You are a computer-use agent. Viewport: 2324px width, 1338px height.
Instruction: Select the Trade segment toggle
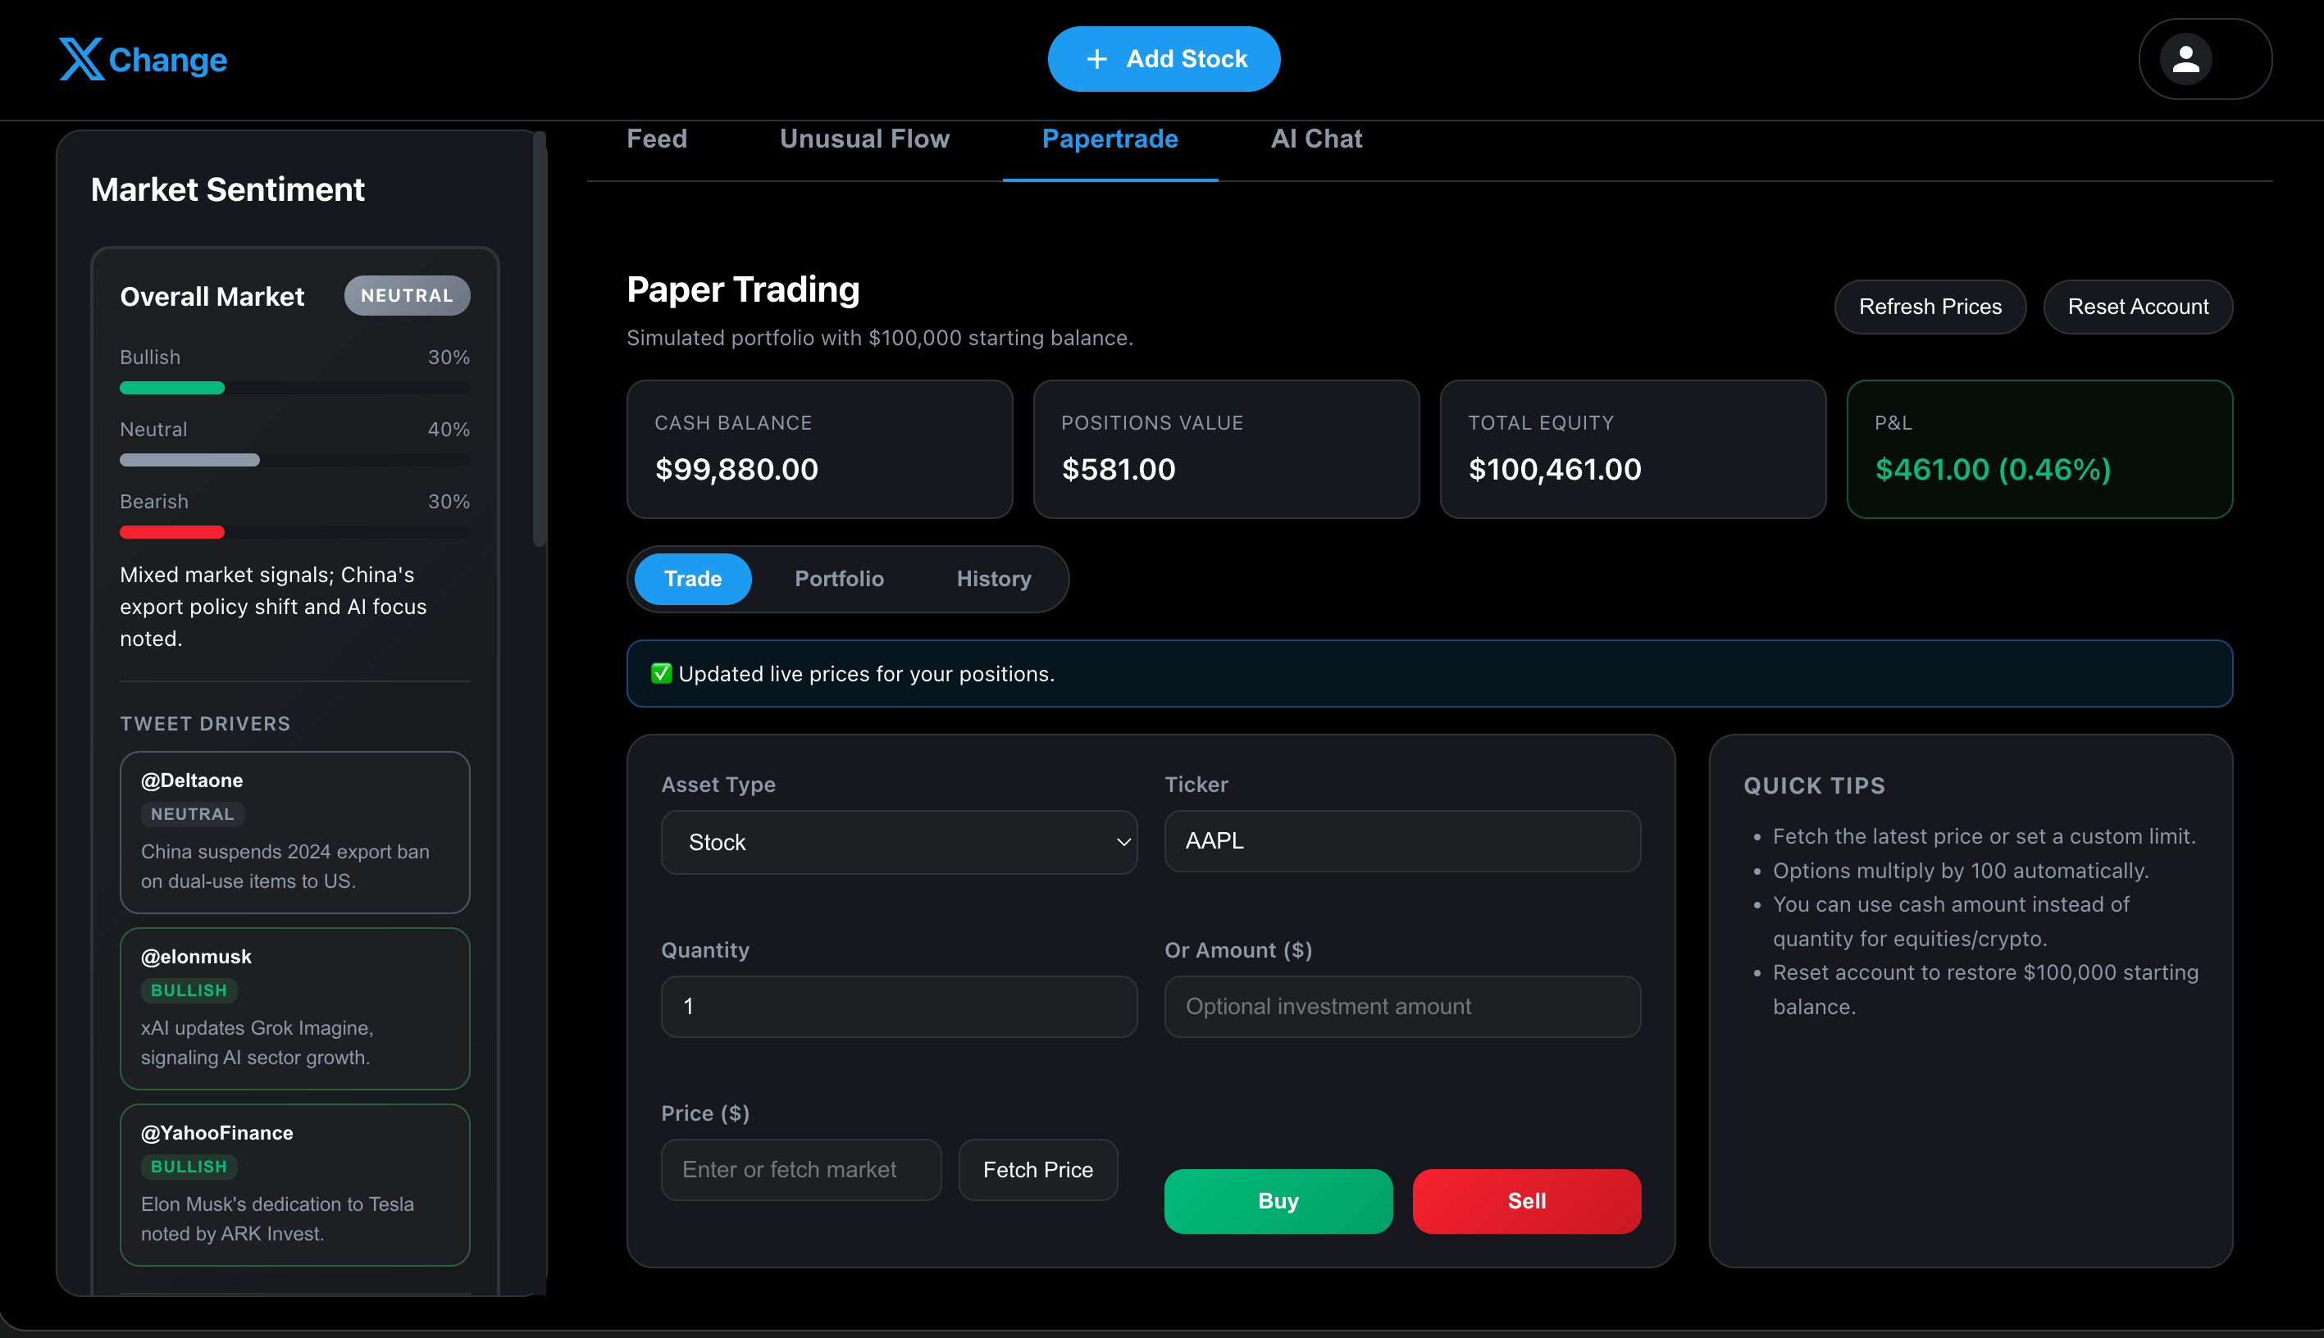pyautogui.click(x=693, y=579)
